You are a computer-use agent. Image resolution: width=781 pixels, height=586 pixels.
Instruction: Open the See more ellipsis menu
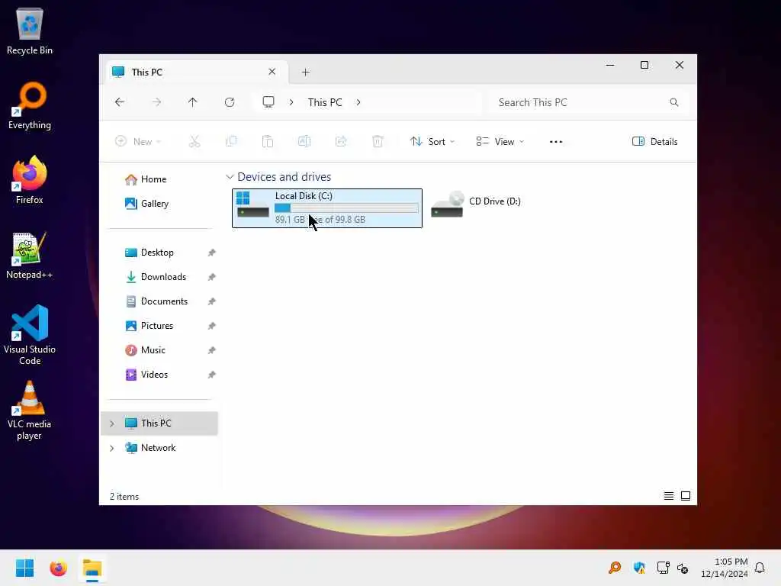click(x=556, y=141)
